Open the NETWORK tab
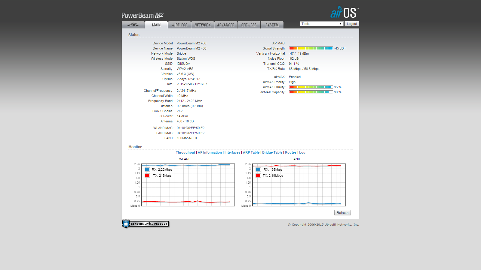Viewport: 481px width, 270px height. [203, 25]
